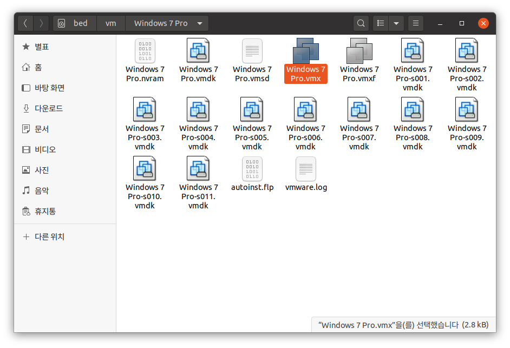The image size is (510, 348).
Task: Go back with the left arrow button
Action: point(25,23)
